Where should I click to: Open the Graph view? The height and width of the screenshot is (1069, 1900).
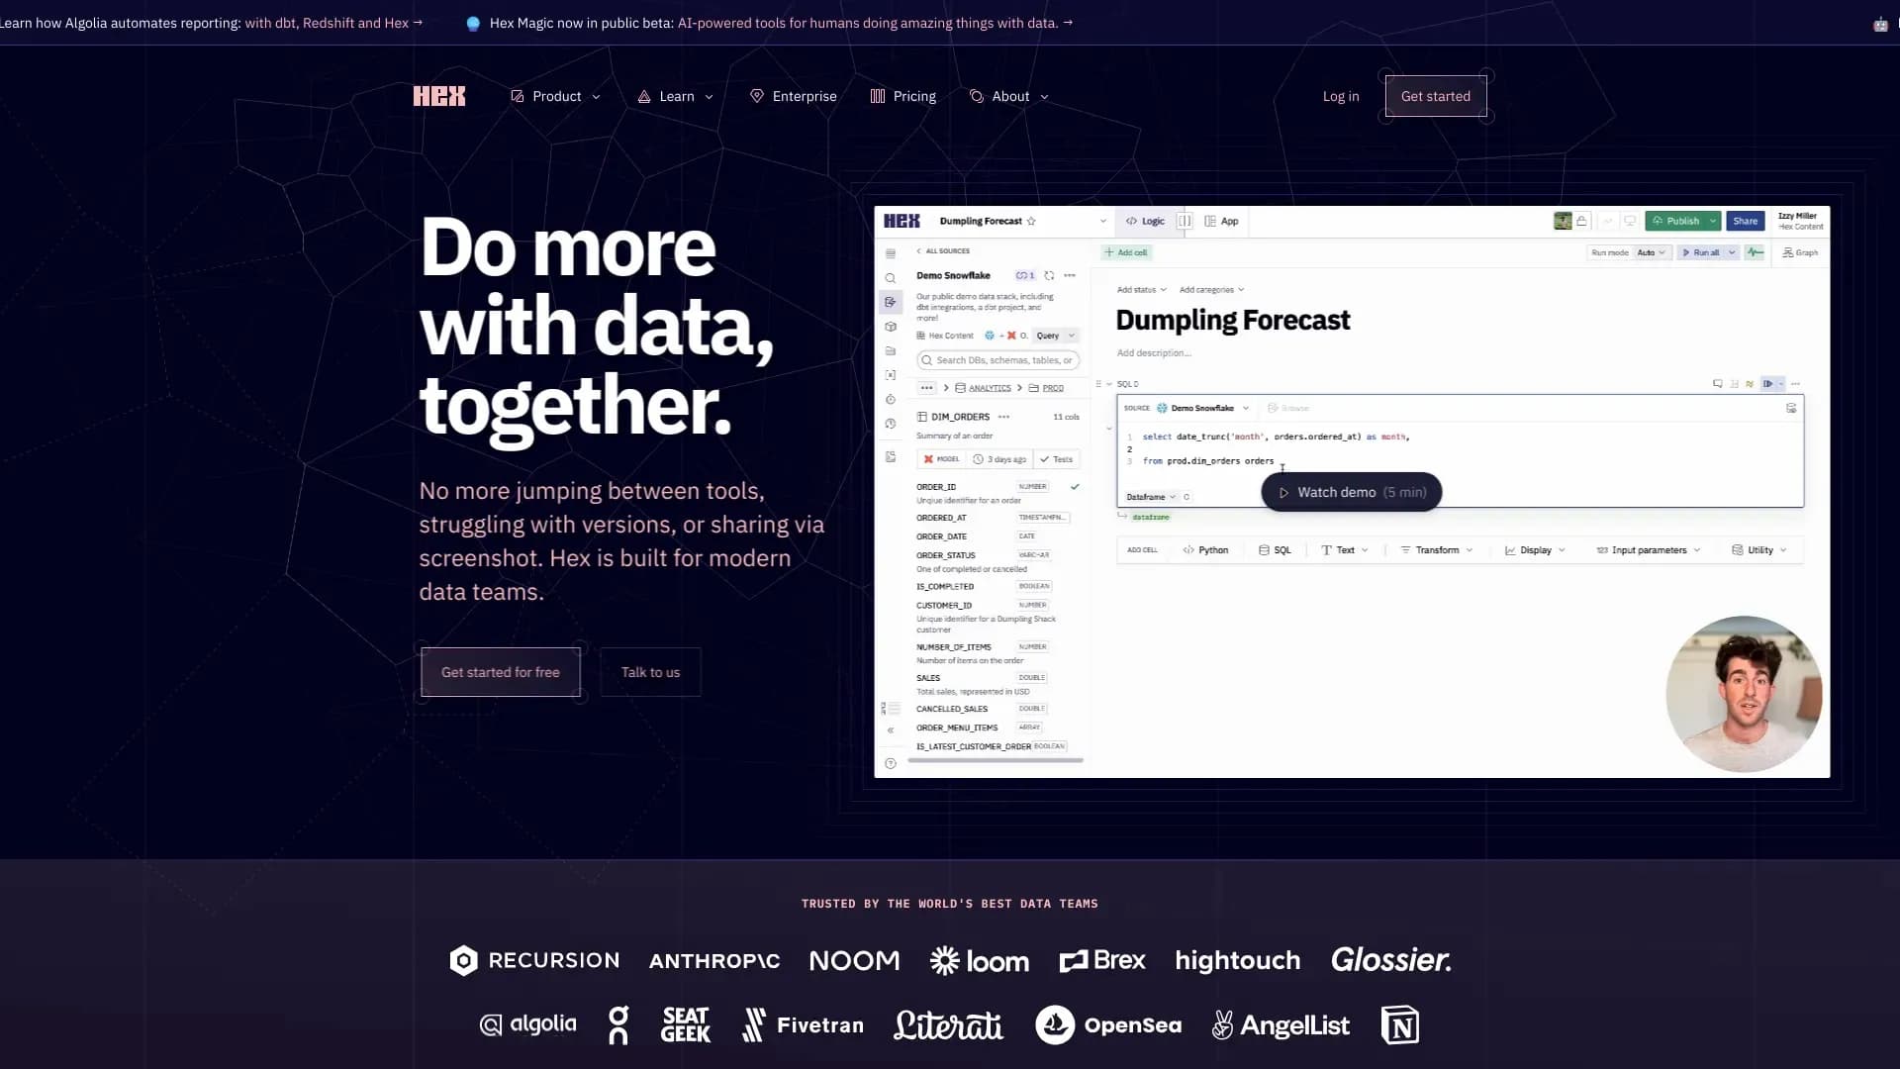pyautogui.click(x=1800, y=252)
